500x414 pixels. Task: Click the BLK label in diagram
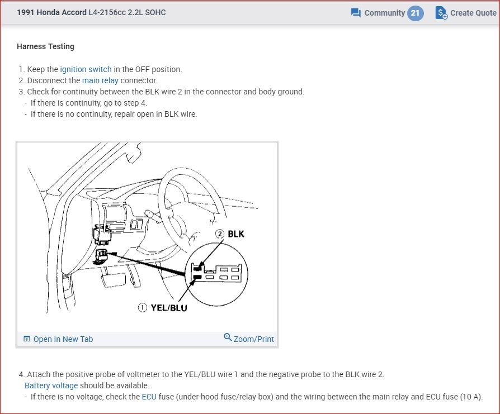point(236,234)
